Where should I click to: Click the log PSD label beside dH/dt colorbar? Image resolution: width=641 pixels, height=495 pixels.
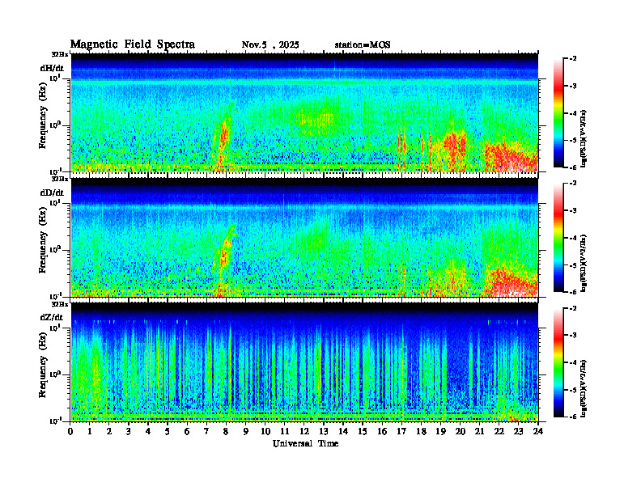[584, 138]
